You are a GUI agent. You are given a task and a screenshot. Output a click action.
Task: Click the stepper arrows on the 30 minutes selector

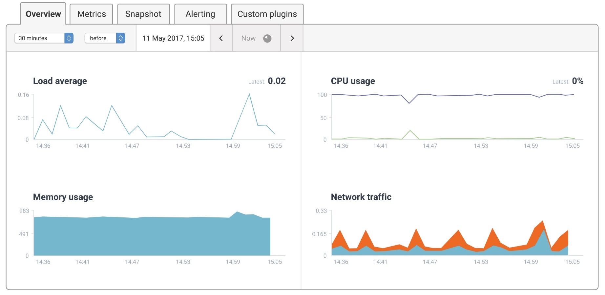(69, 38)
